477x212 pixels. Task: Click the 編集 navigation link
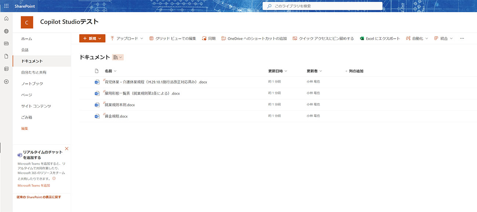[x=25, y=129]
